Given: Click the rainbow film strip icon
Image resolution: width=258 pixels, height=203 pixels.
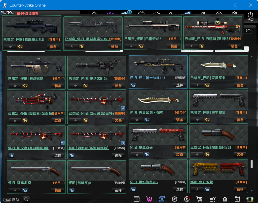Looking at the screenshot, I should click(250, 199).
